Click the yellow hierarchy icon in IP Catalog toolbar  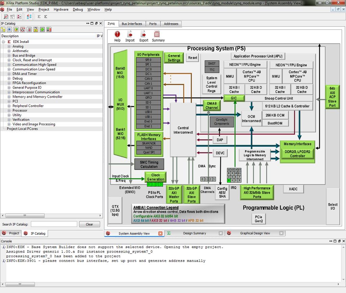pyautogui.click(x=3, y=29)
